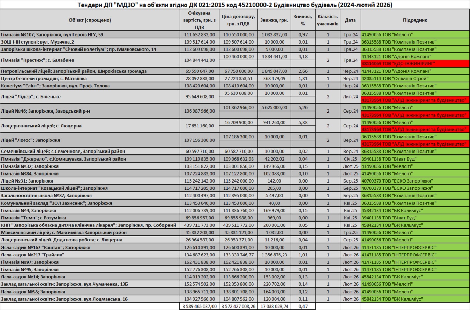Click the contract price 109 068 632,98
The width and height of the screenshot is (470, 310).
point(238,159)
